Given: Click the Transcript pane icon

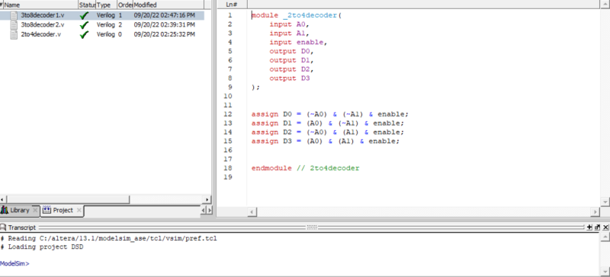Looking at the screenshot, I should pyautogui.click(x=3, y=228).
